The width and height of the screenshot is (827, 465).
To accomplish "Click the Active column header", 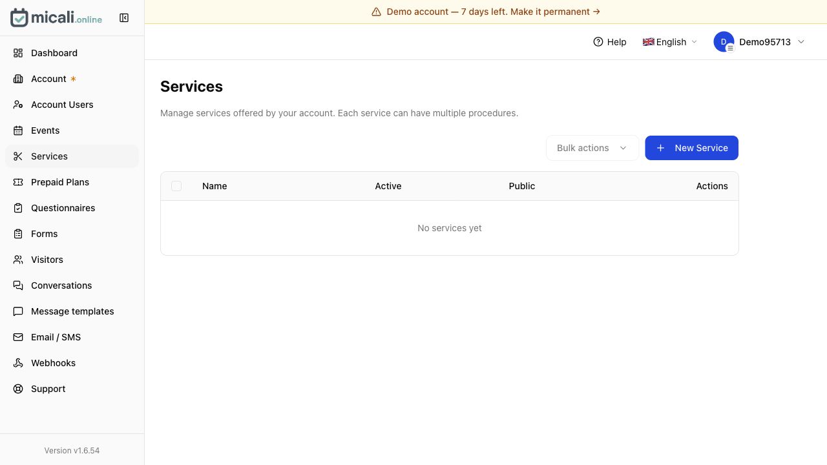I will point(388,186).
